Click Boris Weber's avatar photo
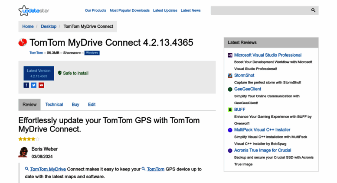337x183 pixels. 23,152
